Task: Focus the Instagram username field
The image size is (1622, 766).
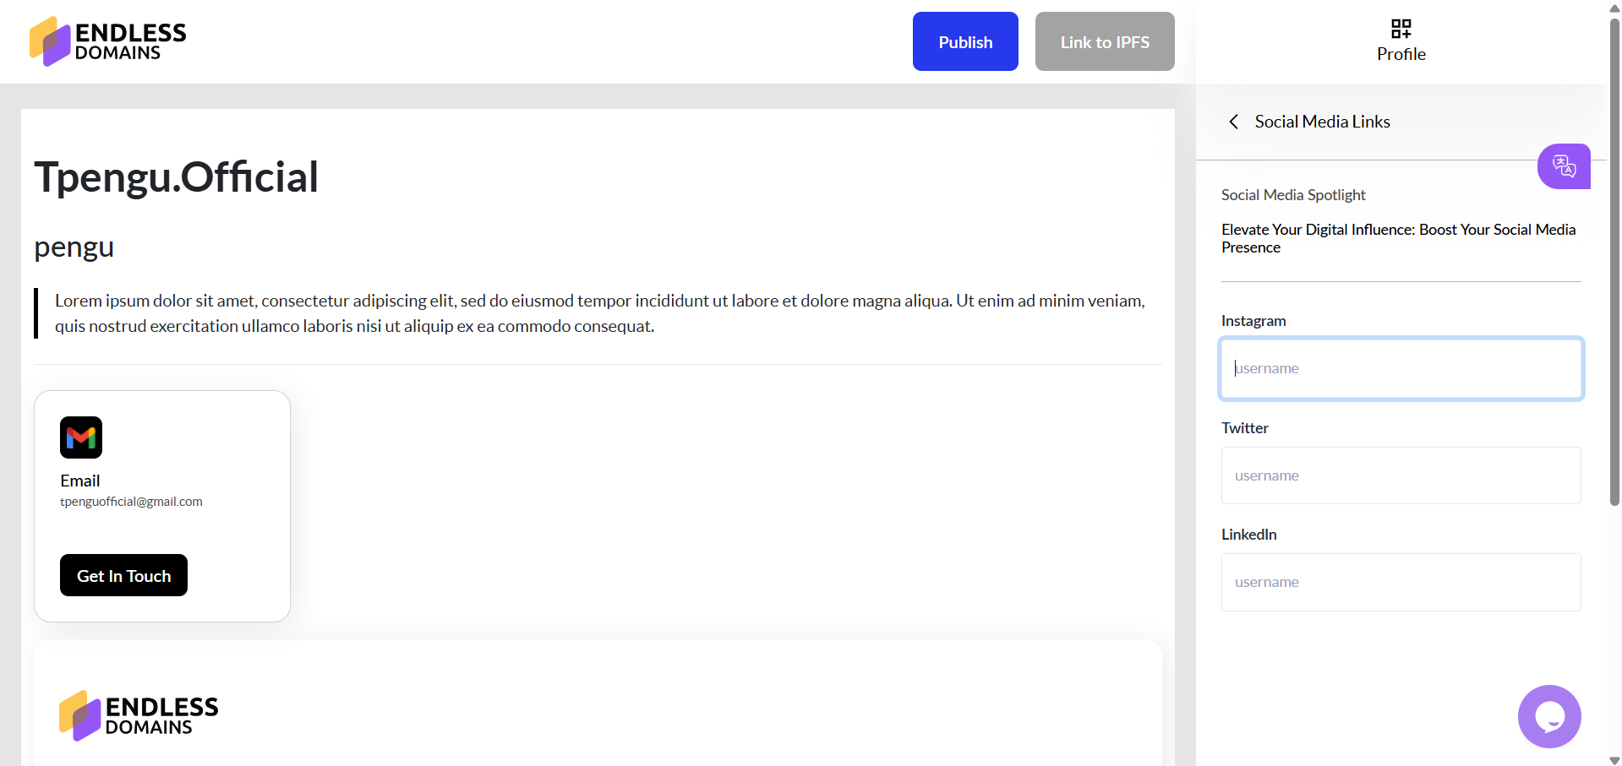Action: point(1401,368)
